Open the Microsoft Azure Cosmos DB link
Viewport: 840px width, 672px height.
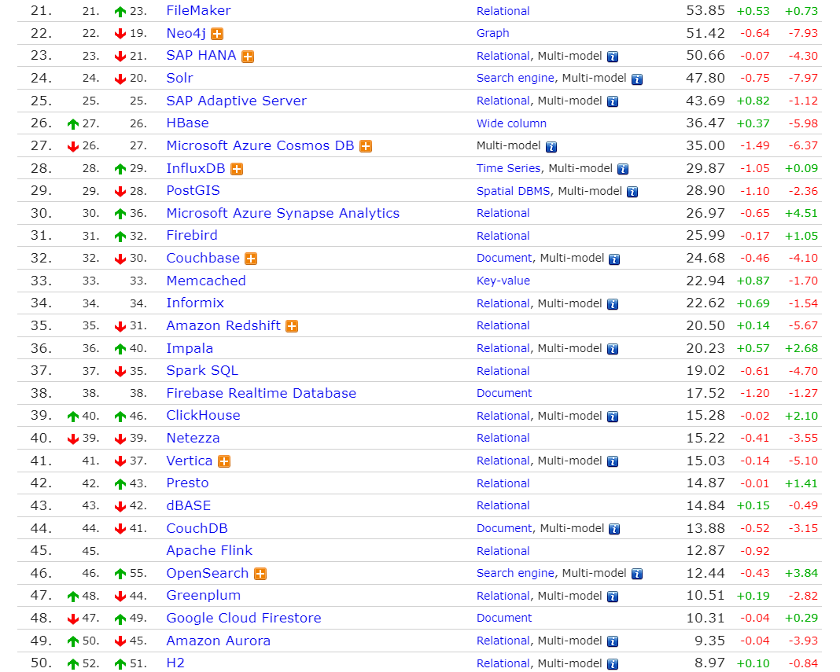tap(260, 145)
